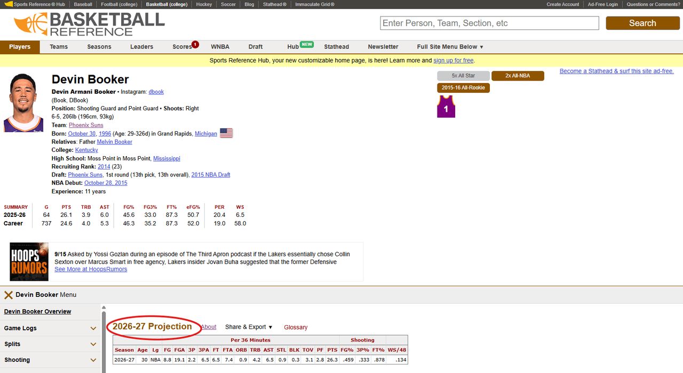Select the Teams tab
Image resolution: width=683 pixels, height=373 pixels.
pos(59,47)
